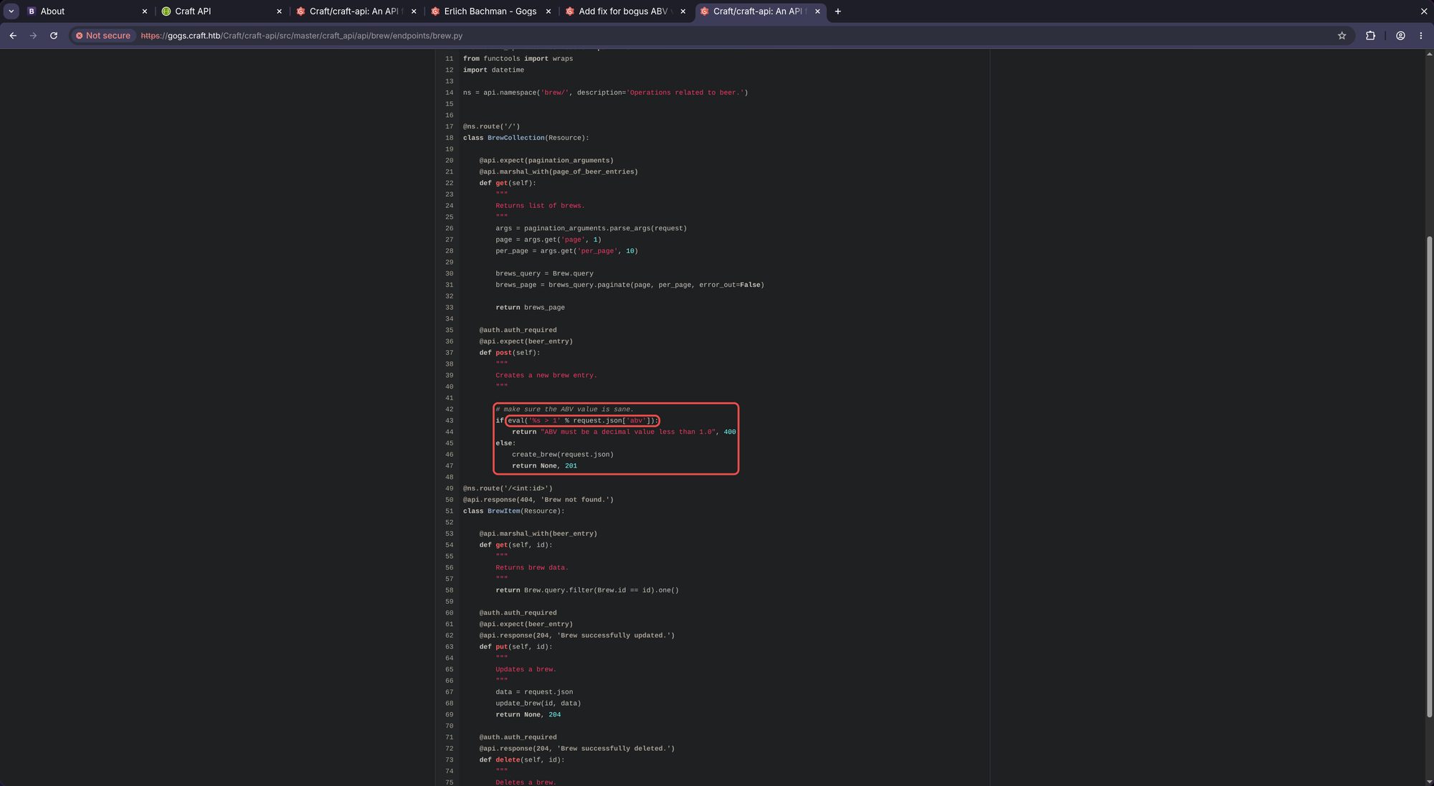The image size is (1434, 786).
Task: Click "@api.response(404, 'Brew not found.')" line
Action: [x=538, y=500]
